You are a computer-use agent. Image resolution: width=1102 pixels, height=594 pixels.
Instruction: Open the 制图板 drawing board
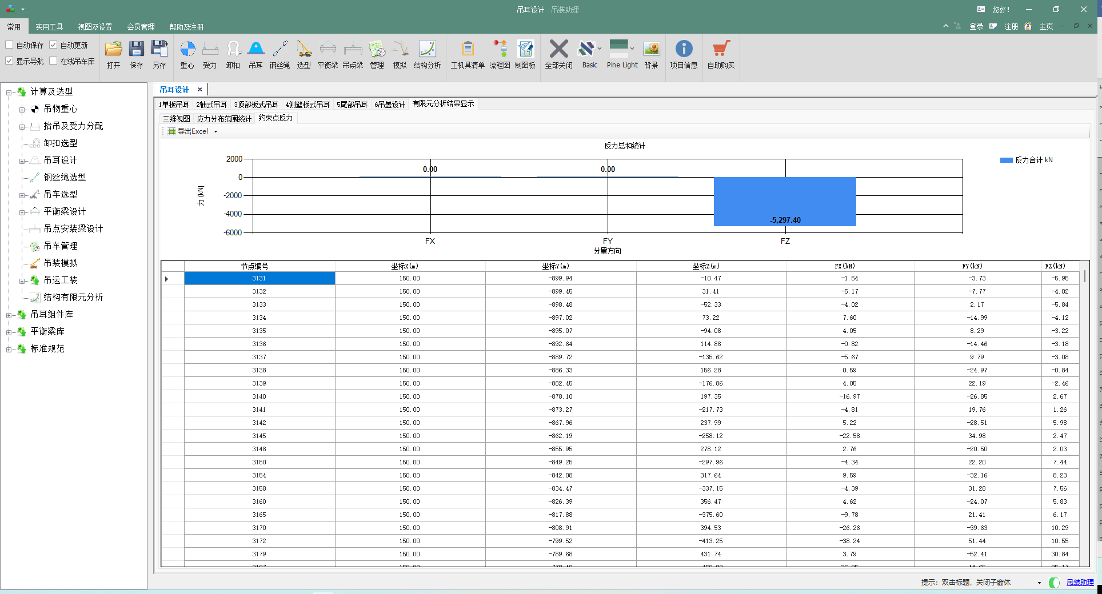(525, 55)
